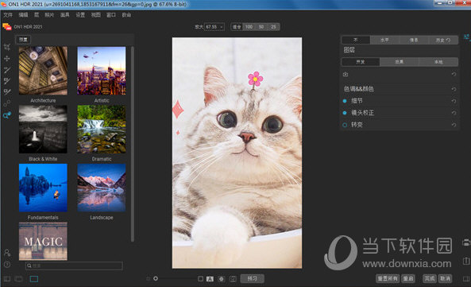Open the Black & White preset thumbnail
Screen dimensions: 471x287
coord(43,130)
